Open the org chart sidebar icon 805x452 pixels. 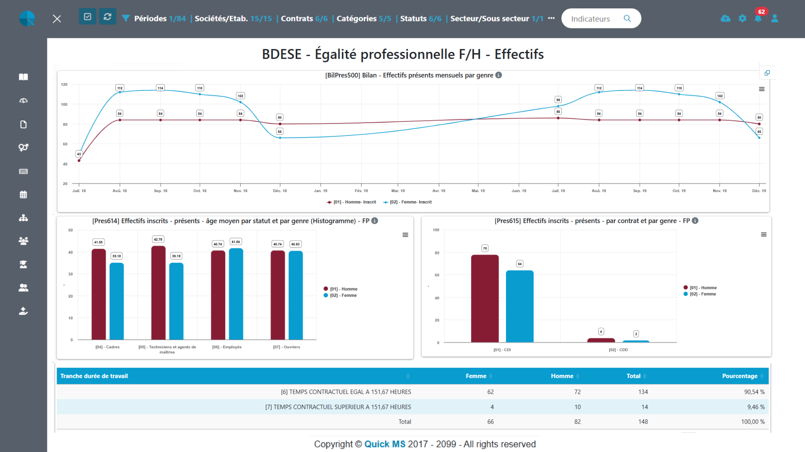click(23, 218)
